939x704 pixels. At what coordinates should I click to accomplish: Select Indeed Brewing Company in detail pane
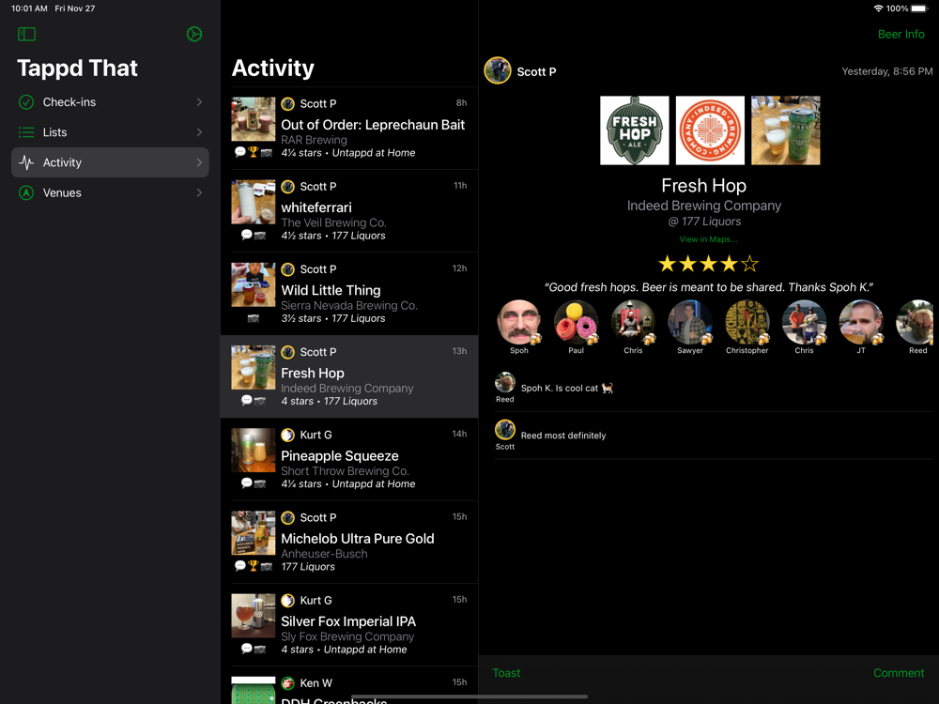click(704, 206)
